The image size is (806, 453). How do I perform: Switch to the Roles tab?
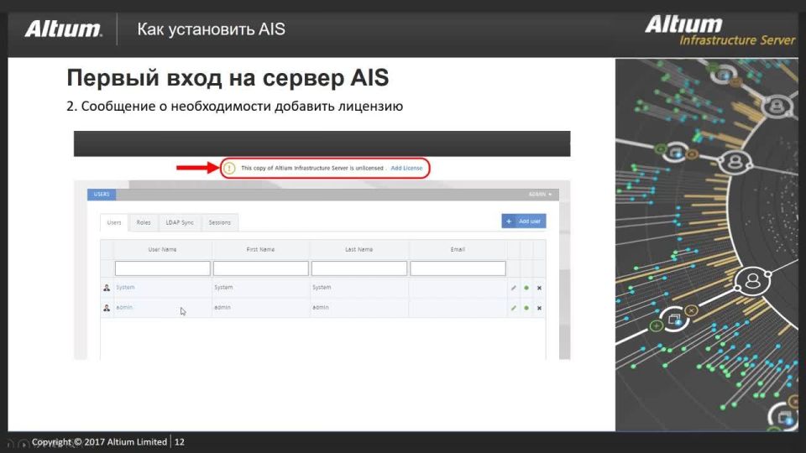pyautogui.click(x=144, y=222)
